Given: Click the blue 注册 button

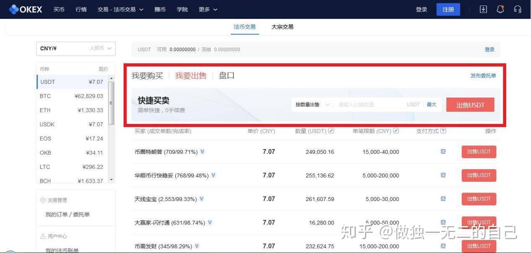Looking at the screenshot, I should [x=448, y=9].
